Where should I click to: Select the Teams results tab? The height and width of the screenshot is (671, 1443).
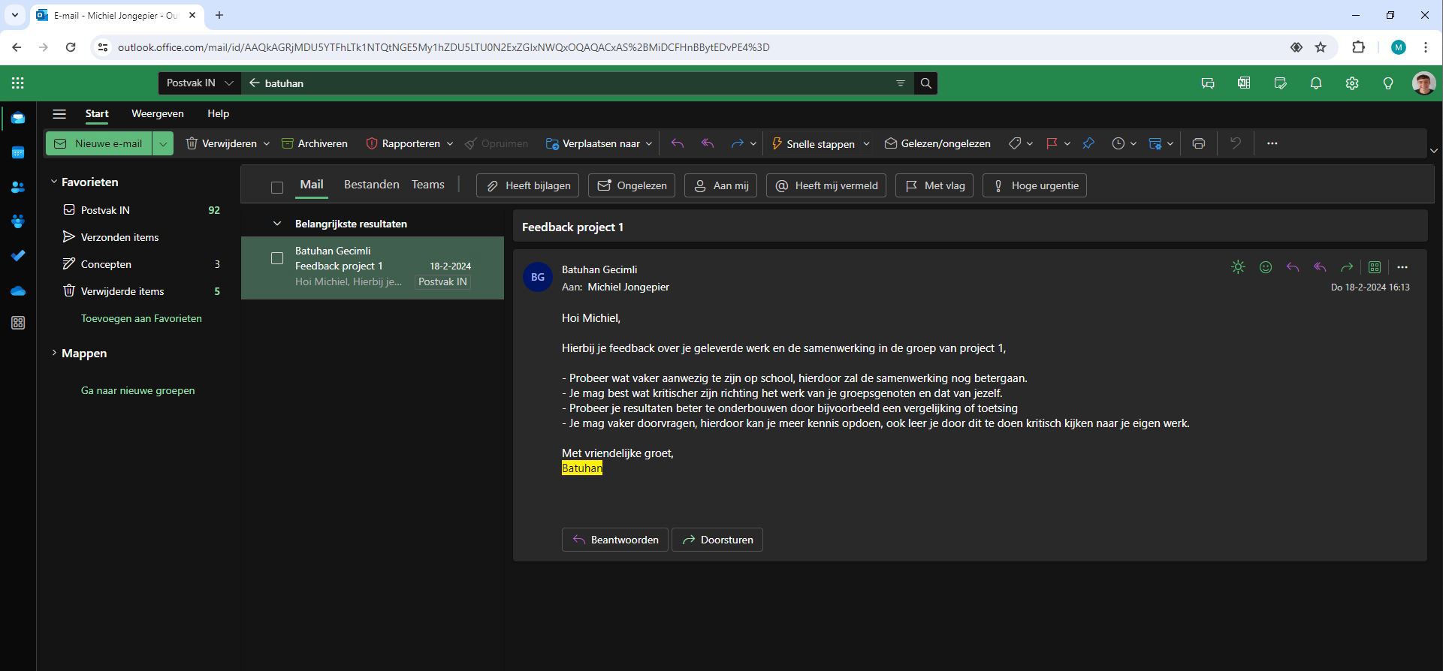pyautogui.click(x=428, y=185)
